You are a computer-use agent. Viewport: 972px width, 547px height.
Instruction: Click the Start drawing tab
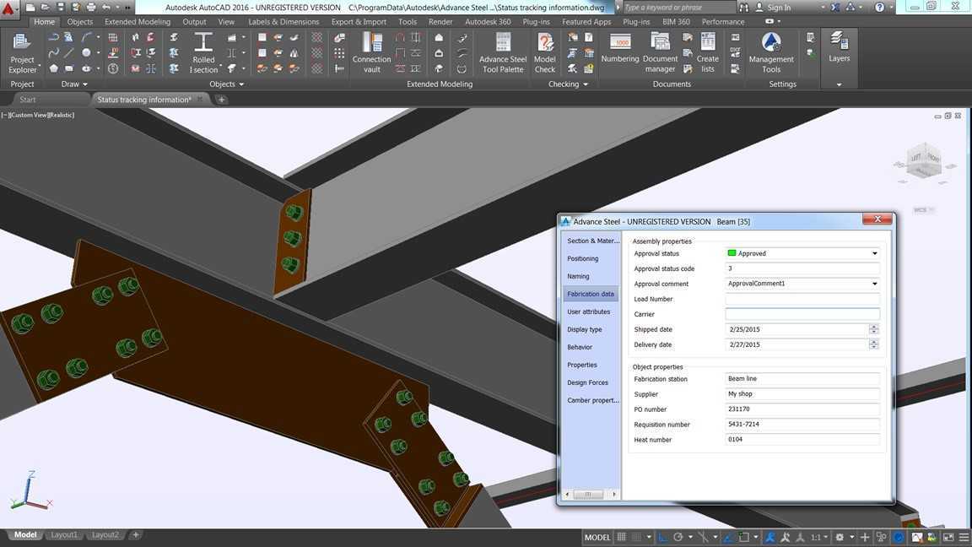pos(28,100)
